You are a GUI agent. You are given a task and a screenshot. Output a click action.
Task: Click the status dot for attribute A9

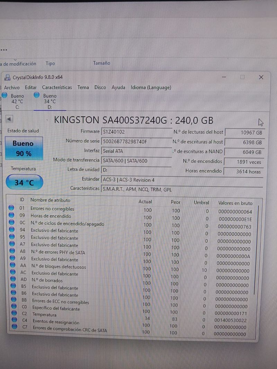coord(13,258)
